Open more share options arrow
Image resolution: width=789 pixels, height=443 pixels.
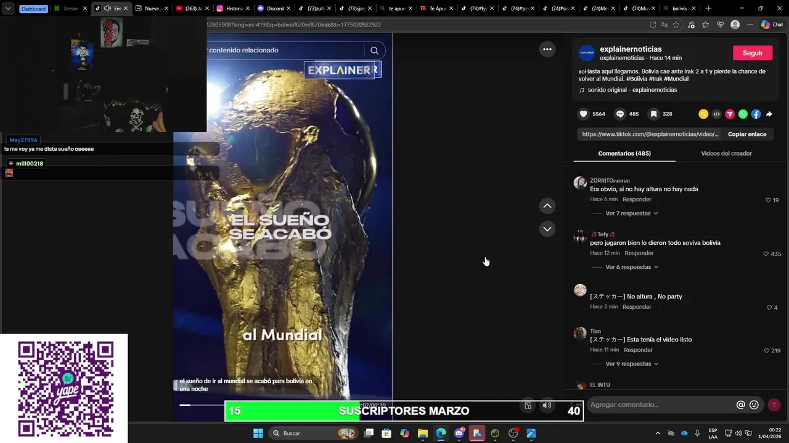click(x=769, y=114)
